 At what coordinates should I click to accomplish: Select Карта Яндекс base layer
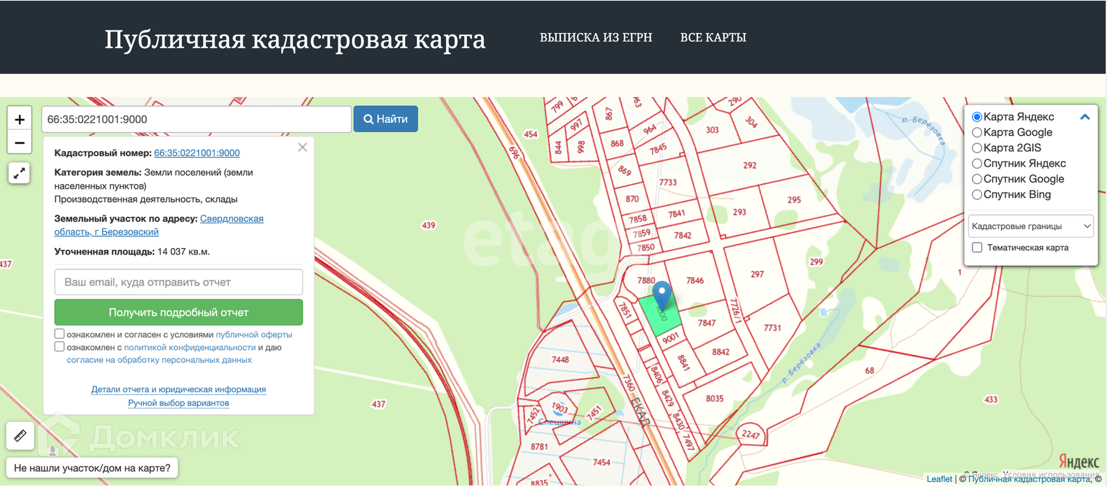click(x=977, y=117)
